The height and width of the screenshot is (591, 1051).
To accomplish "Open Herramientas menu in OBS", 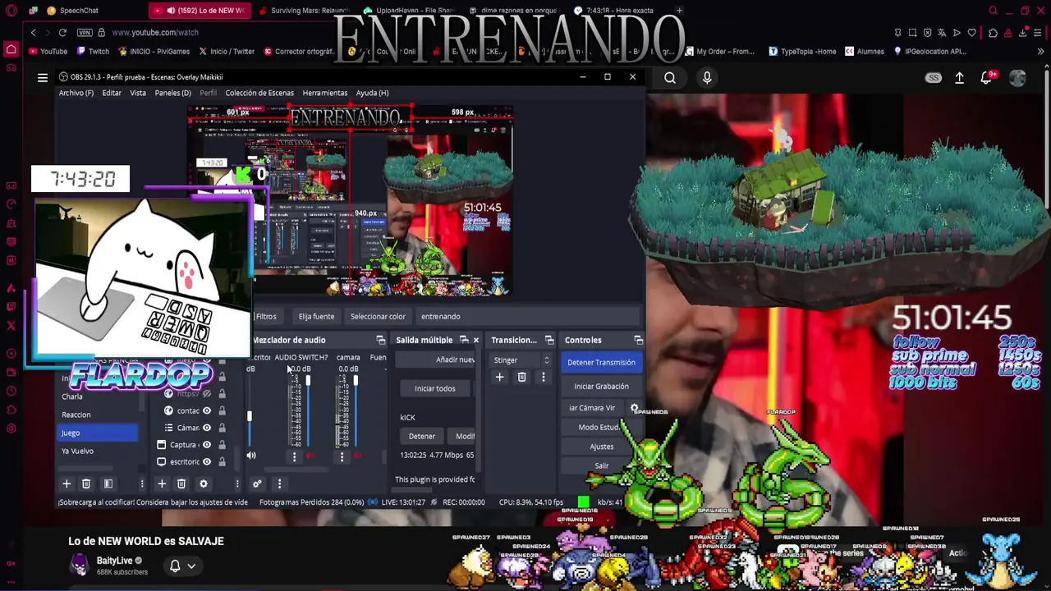I will (325, 93).
